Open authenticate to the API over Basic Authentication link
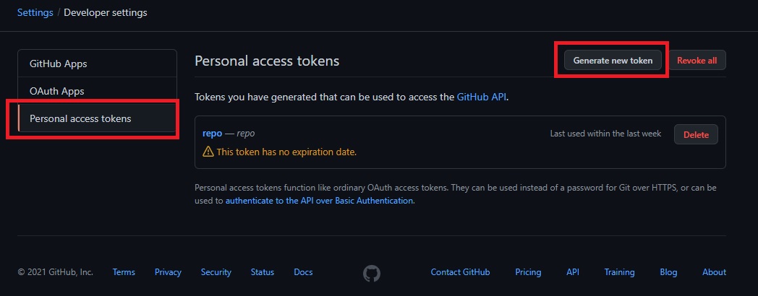Viewport: 758px width, 296px height. pos(319,201)
